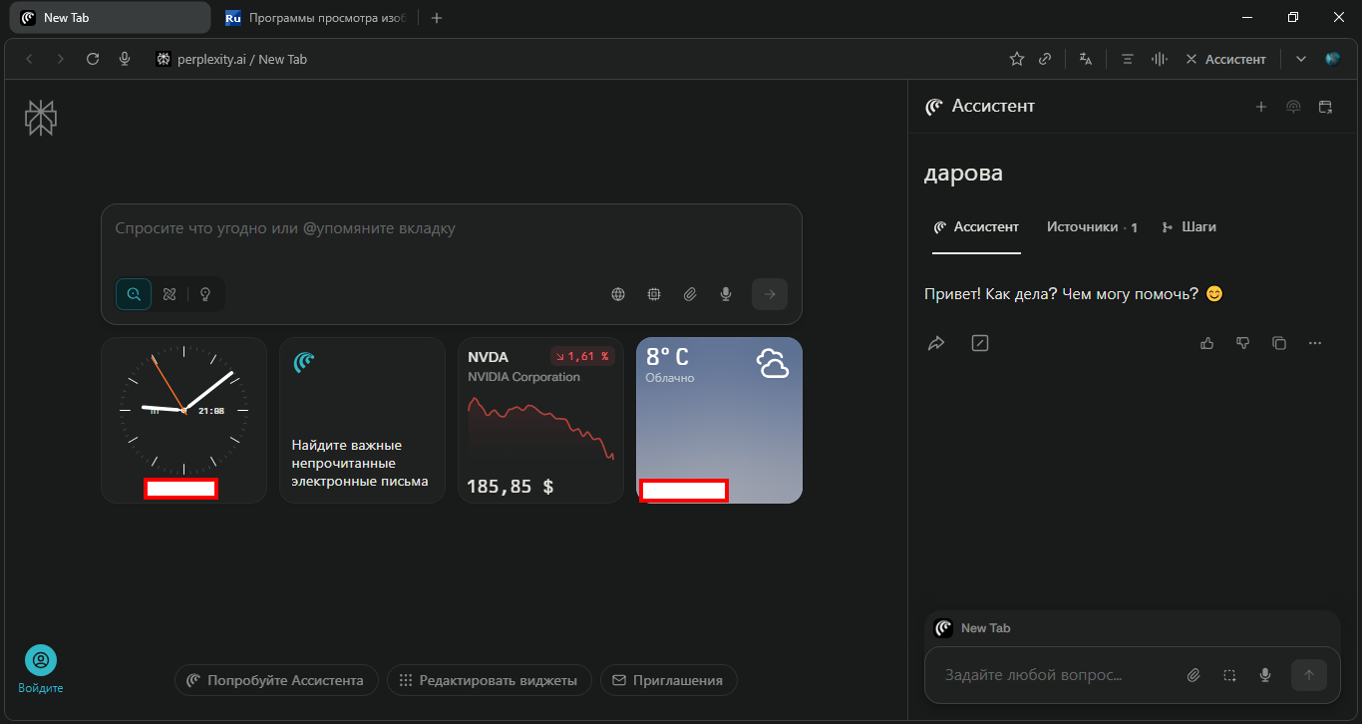Screen dimensions: 1362x724
Task: Start new assistant thread with plus icon
Action: pos(1261,107)
